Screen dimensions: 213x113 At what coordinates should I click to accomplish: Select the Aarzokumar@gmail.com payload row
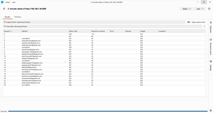(x=104, y=50)
